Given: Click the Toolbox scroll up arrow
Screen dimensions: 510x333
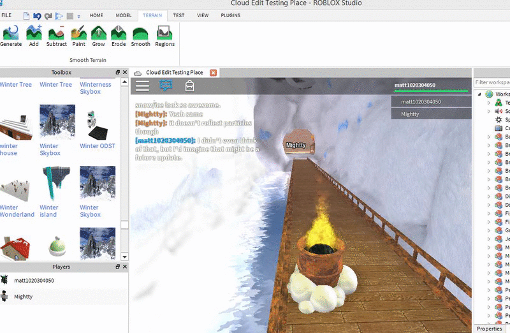Looking at the screenshot, I should 124,82.
